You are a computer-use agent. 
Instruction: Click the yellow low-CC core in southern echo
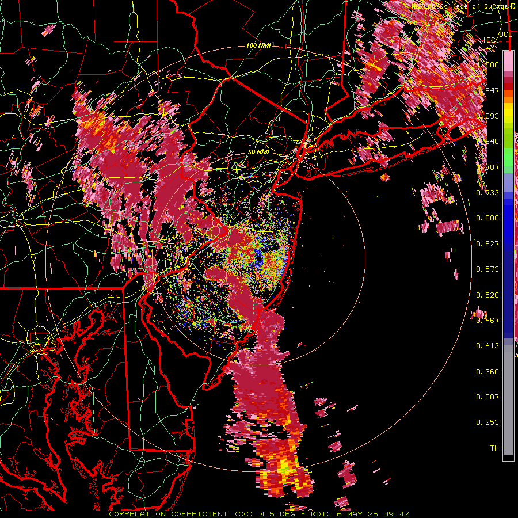coord(285,466)
